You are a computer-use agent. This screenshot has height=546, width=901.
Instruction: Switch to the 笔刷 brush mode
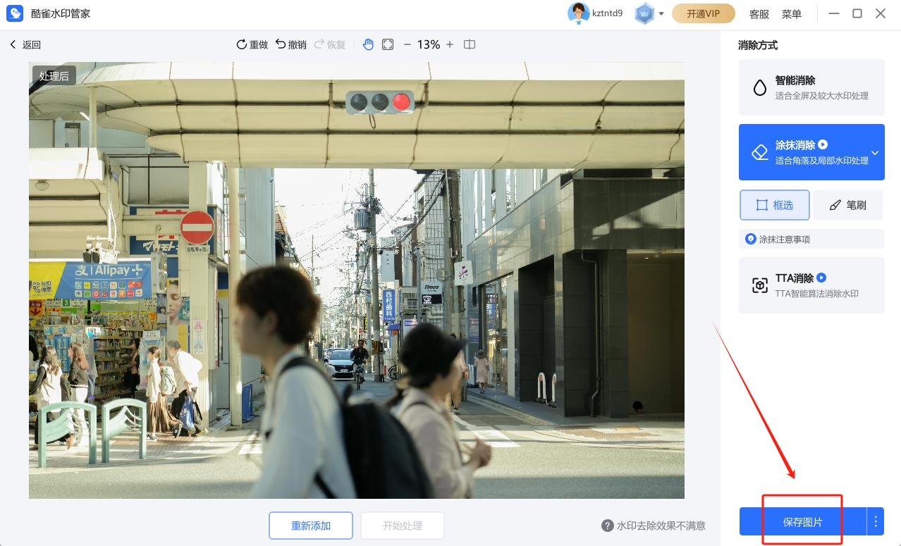847,205
